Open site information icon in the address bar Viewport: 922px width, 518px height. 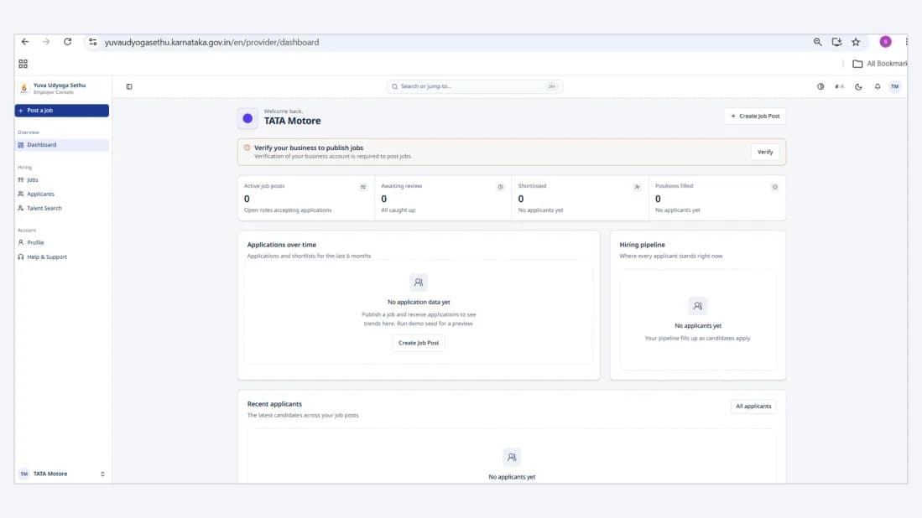(x=93, y=42)
